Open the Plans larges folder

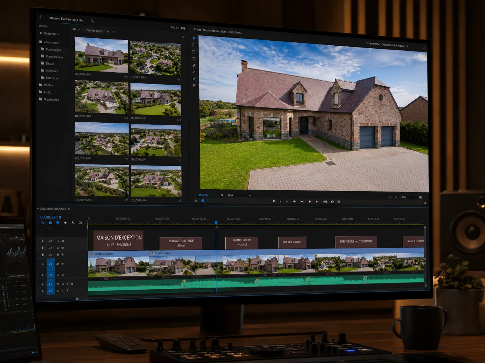point(51,49)
